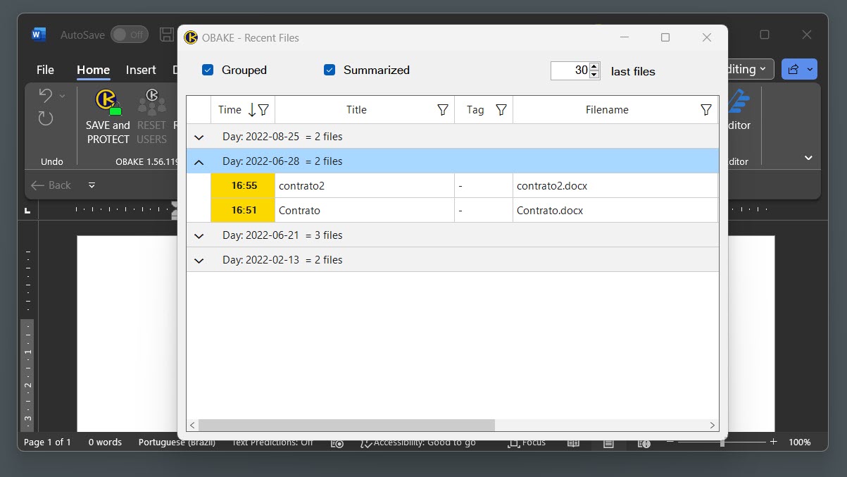Click the Back arrow button in Word
The image size is (847, 477).
pyautogui.click(x=51, y=185)
